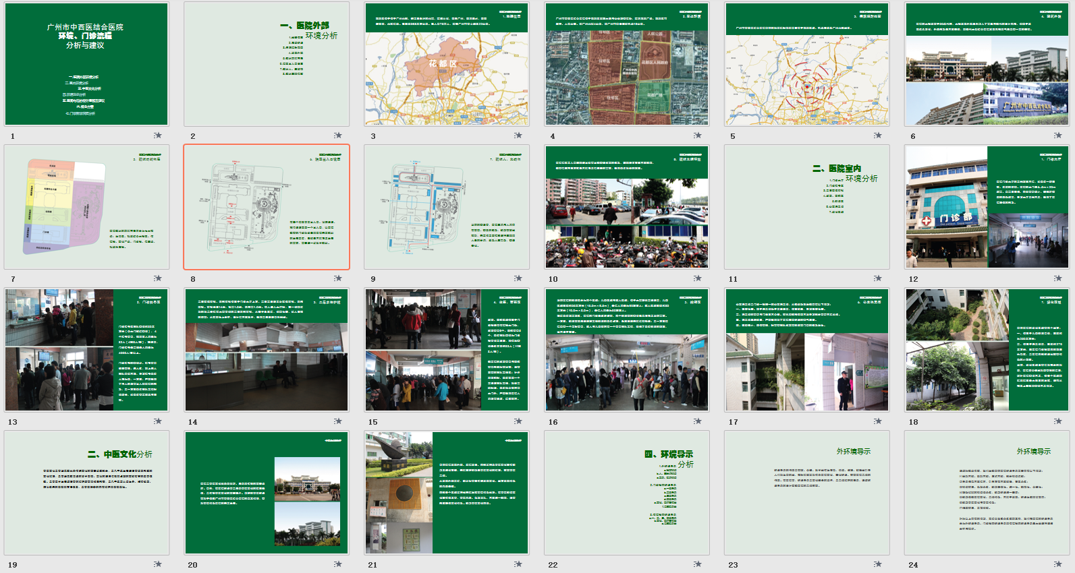Select slide 23 text-only thumbnail
1075x573 pixels.
pyautogui.click(x=807, y=493)
